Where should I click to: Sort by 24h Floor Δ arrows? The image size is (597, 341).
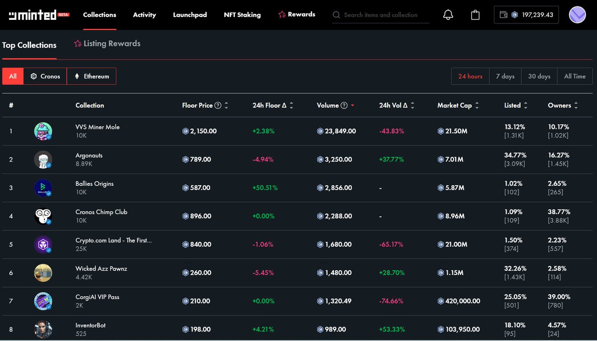coord(292,106)
